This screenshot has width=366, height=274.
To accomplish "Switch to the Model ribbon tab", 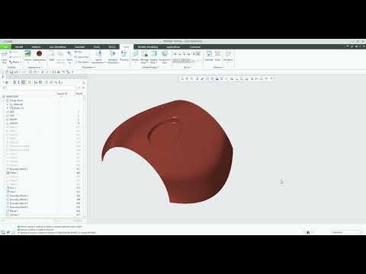I will tap(19, 46).
